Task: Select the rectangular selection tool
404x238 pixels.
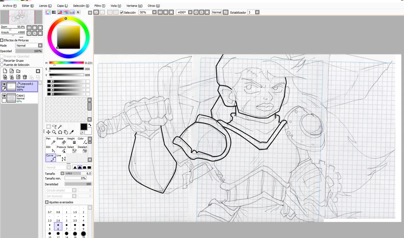Action: [x=48, y=127]
